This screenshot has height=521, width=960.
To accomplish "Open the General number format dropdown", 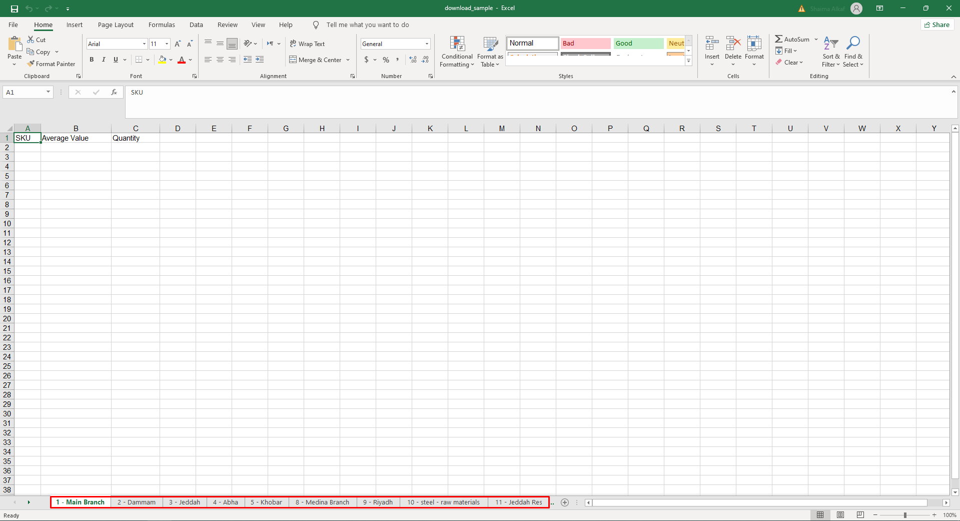I will pyautogui.click(x=427, y=44).
